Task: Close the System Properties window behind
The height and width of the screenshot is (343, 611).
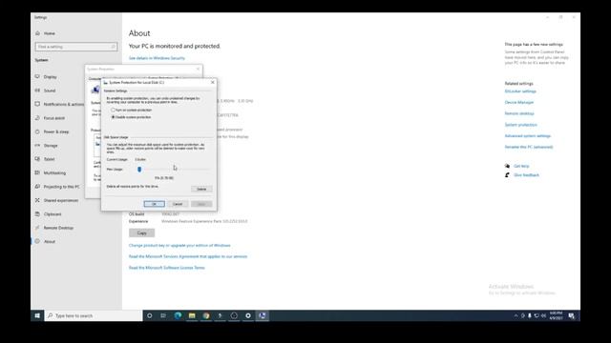Action: pyautogui.click(x=198, y=69)
